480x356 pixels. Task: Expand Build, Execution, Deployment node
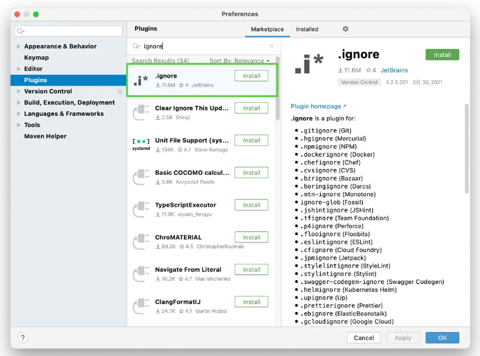click(x=19, y=103)
